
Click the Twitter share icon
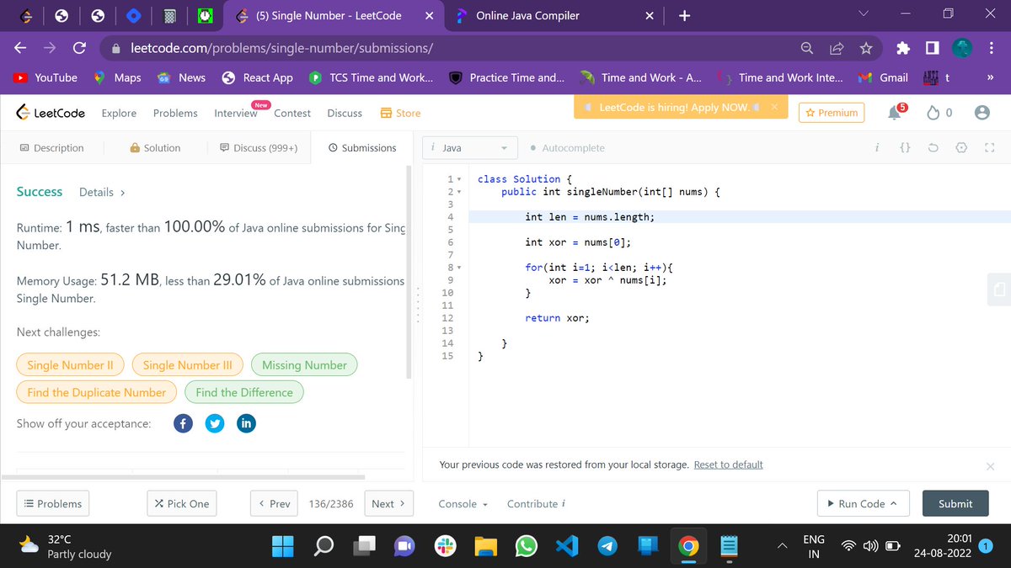(x=215, y=423)
